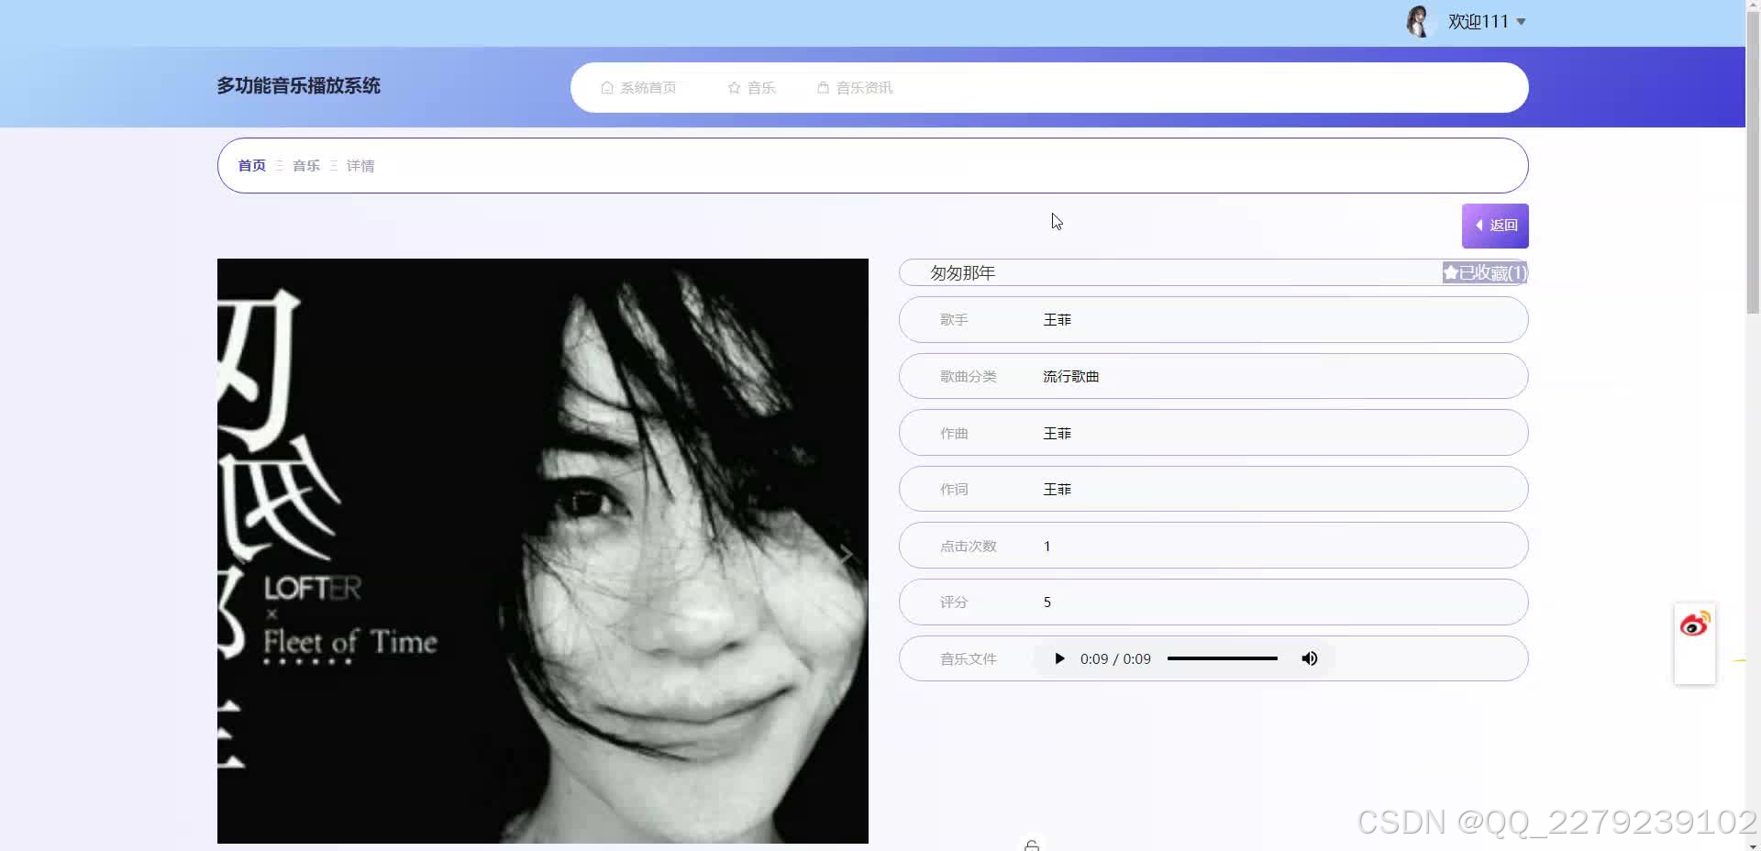Show next album image arrow
The height and width of the screenshot is (851, 1761).
[x=846, y=554]
